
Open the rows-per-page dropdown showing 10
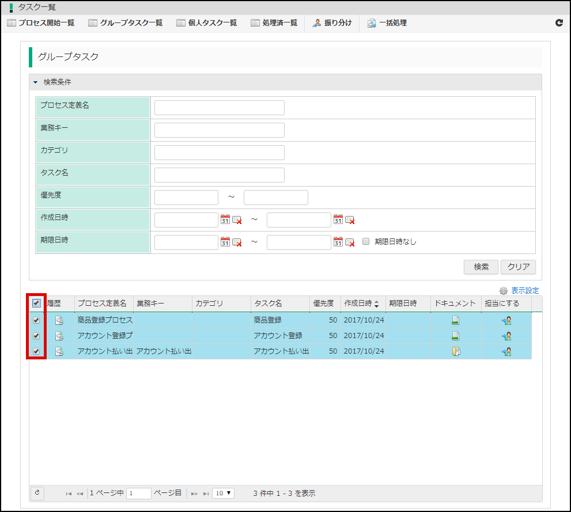point(223,493)
